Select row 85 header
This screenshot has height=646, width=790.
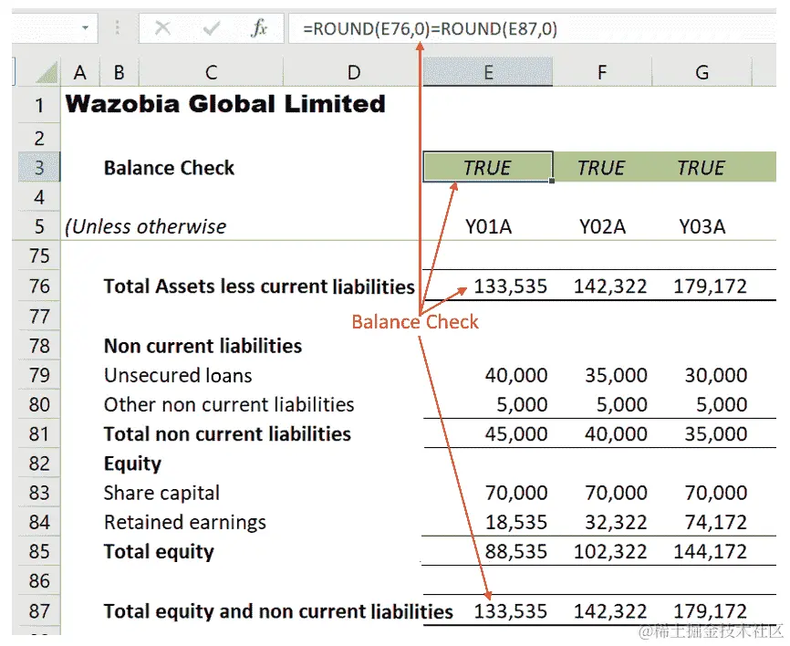39,551
